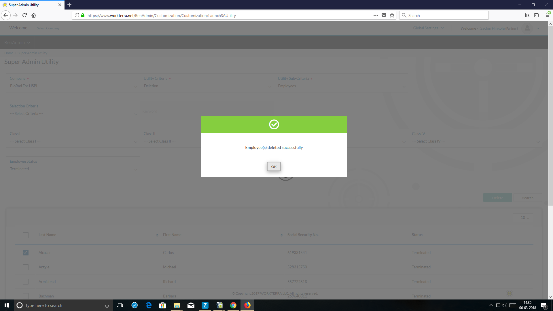Click the bookmark star icon

click(x=392, y=15)
